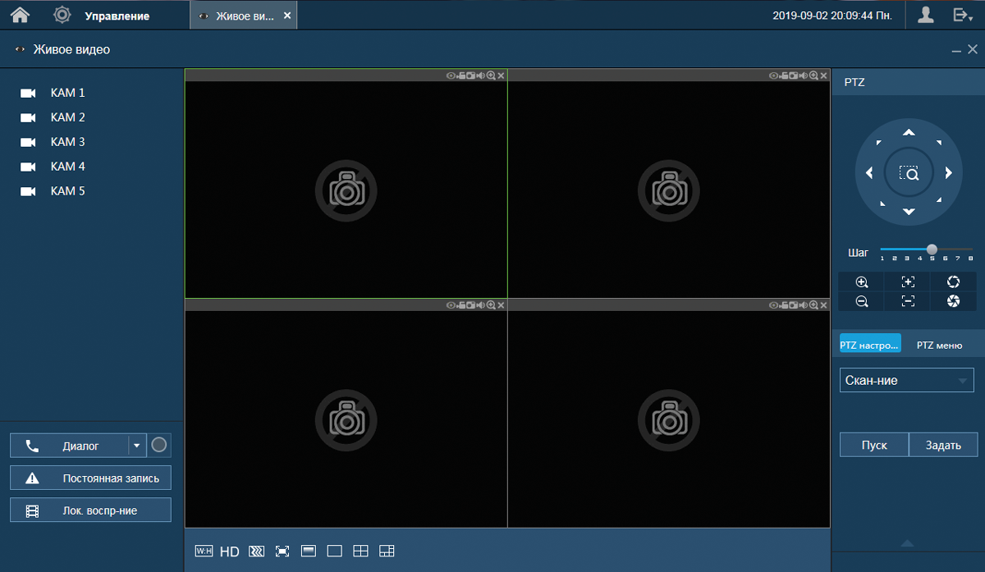This screenshot has width=985, height=572.
Task: Toggle the HD stream quality button
Action: [x=230, y=551]
